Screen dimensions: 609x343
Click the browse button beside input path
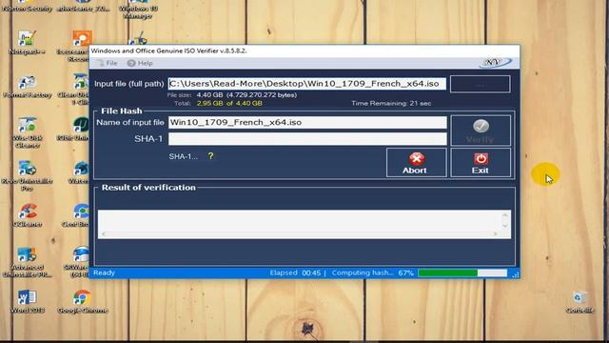click(x=480, y=84)
